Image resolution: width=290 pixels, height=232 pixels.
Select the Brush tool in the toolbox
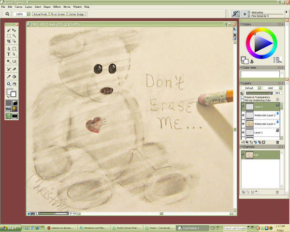pos(9,30)
